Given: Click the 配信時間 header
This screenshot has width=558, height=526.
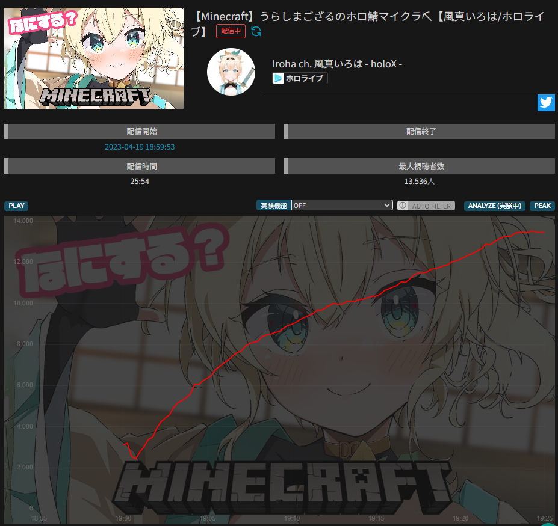Looking at the screenshot, I should pos(140,166).
